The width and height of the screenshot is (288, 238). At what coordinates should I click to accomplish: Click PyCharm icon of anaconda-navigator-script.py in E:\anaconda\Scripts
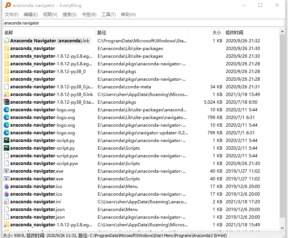click(7, 148)
